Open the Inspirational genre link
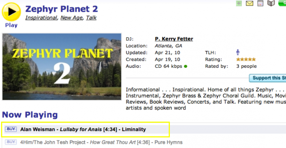The image size is (286, 148). 41,17
